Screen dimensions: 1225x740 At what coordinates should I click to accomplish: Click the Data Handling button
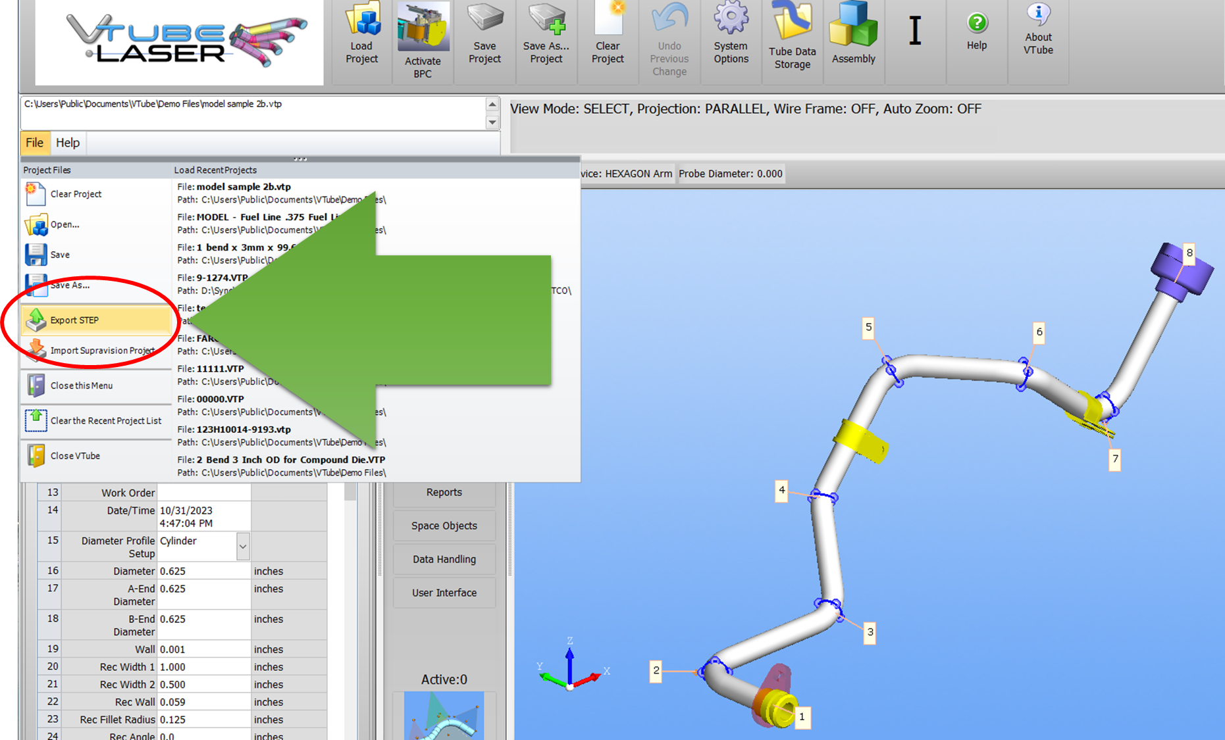click(x=444, y=559)
